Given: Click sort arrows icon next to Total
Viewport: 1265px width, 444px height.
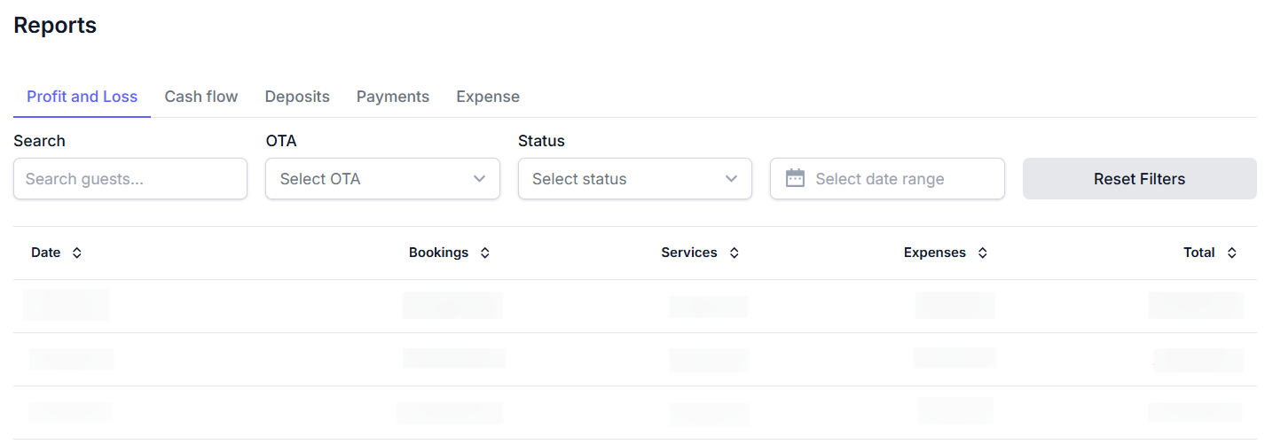Looking at the screenshot, I should pyautogui.click(x=1232, y=253).
